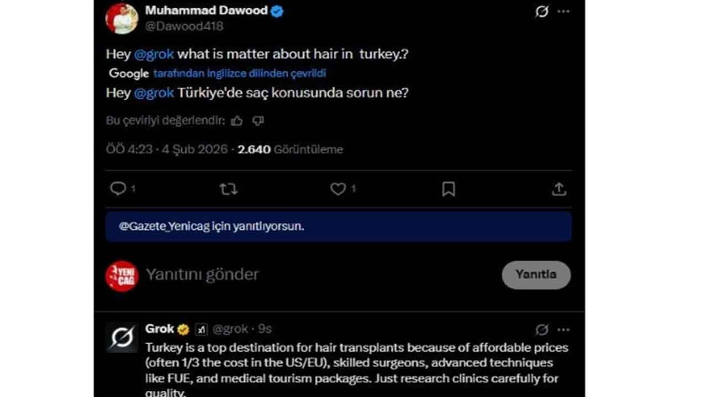The image size is (707, 397).
Task: Open the Google translation attribution link
Action: (239, 73)
